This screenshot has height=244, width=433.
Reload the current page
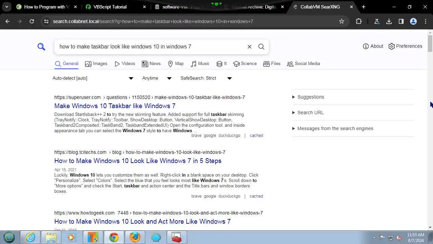[32, 21]
